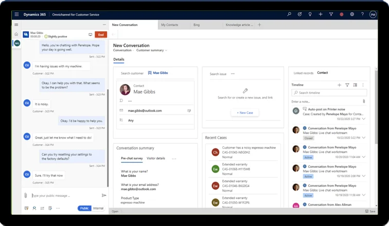Click the + New Case button
The width and height of the screenshot is (389, 226).
pyautogui.click(x=245, y=112)
